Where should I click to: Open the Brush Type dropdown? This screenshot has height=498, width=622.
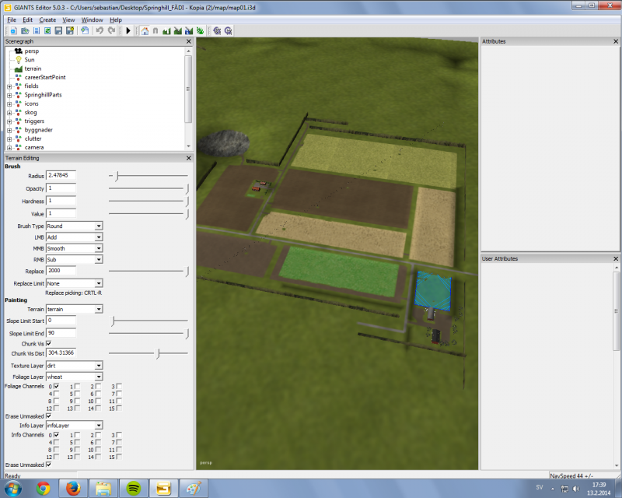pos(74,226)
